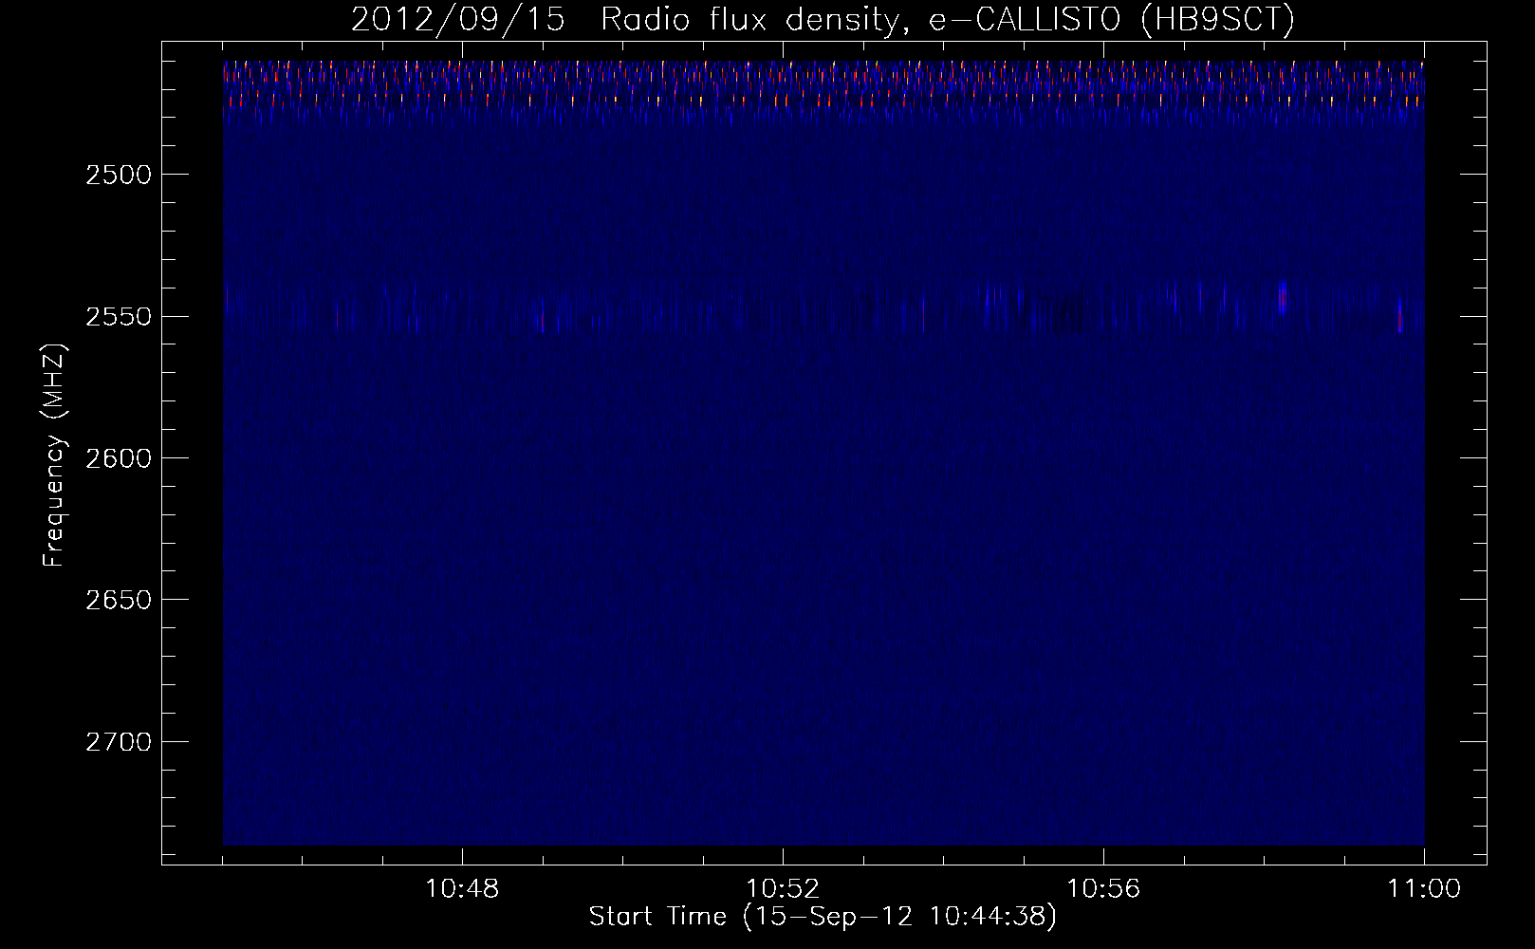The image size is (1535, 949).
Task: Select the 2550 frequency axis label
Action: pyautogui.click(x=119, y=316)
